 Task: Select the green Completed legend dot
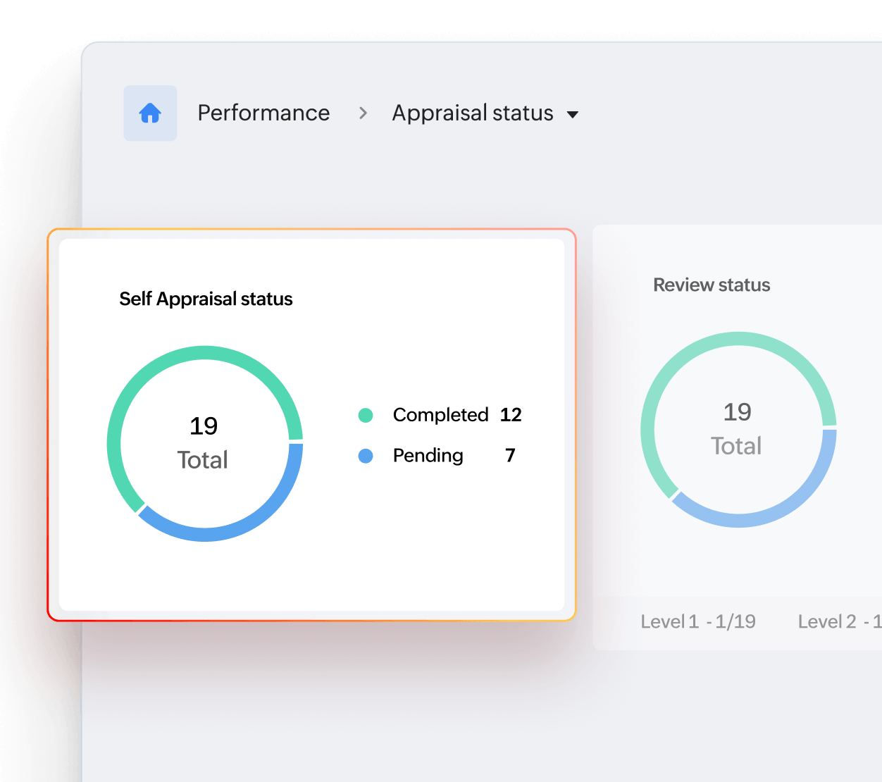click(x=366, y=415)
